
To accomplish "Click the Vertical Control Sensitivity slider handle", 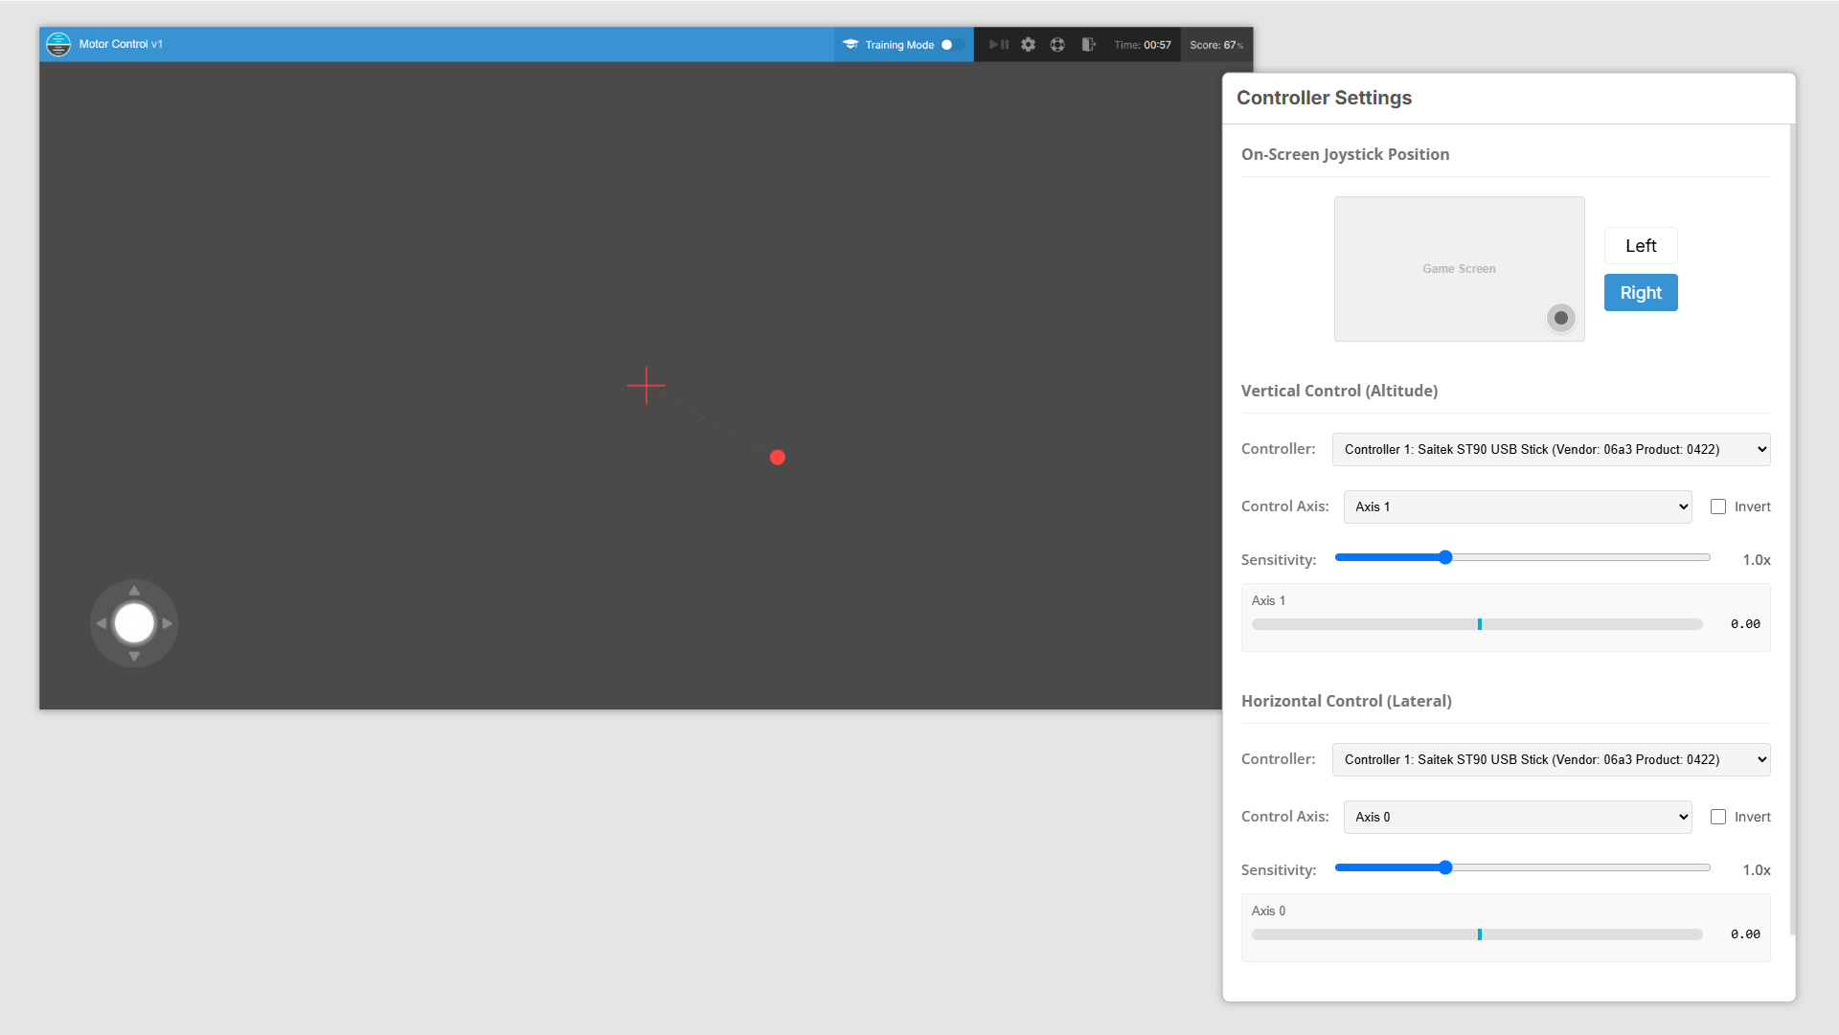I will click(x=1445, y=557).
